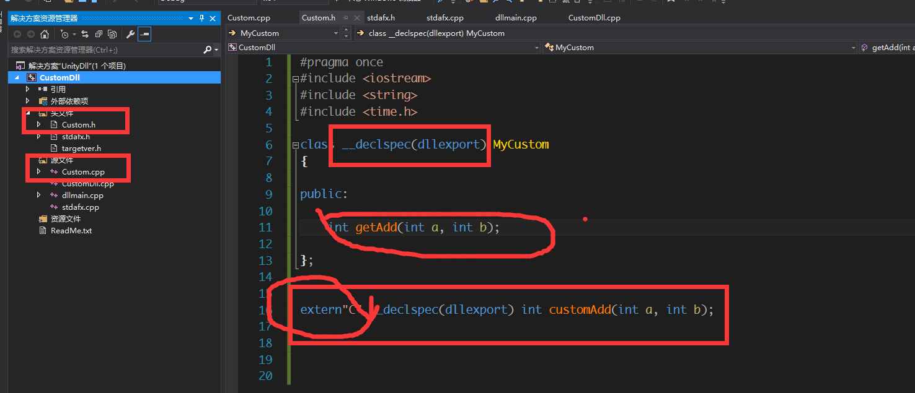Viewport: 915px width, 393px height.
Task: Switch to the dllmain.cpp tab
Action: tap(516, 18)
